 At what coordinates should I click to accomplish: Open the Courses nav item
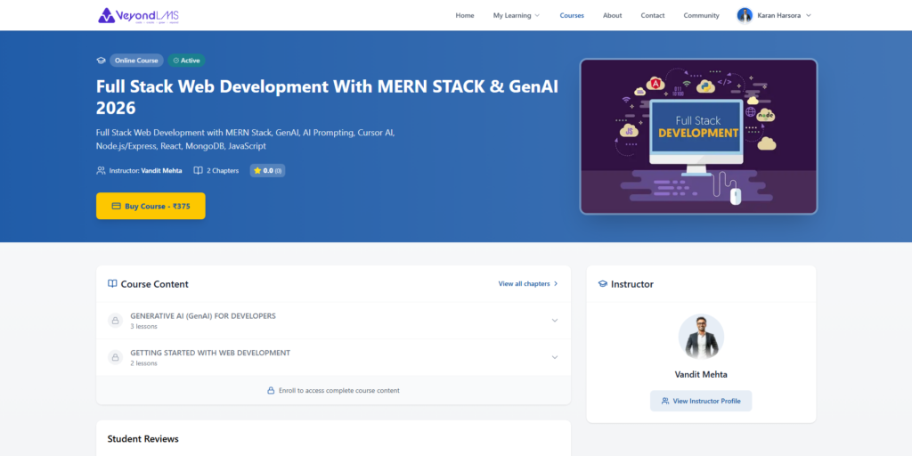click(x=572, y=15)
